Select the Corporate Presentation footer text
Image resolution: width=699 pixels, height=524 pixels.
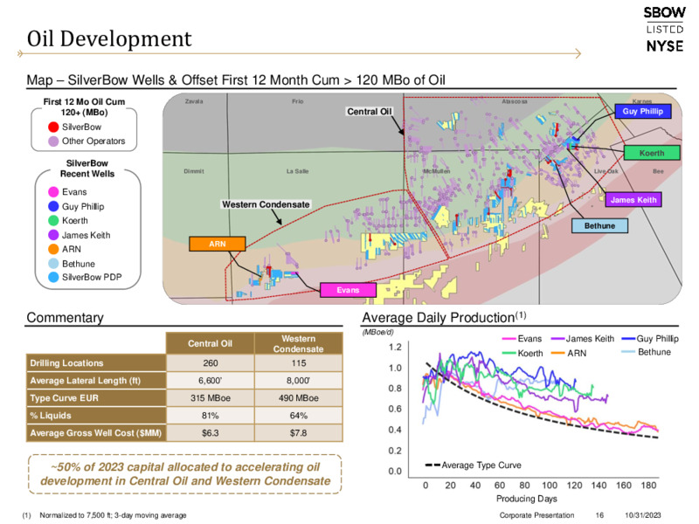(536, 515)
